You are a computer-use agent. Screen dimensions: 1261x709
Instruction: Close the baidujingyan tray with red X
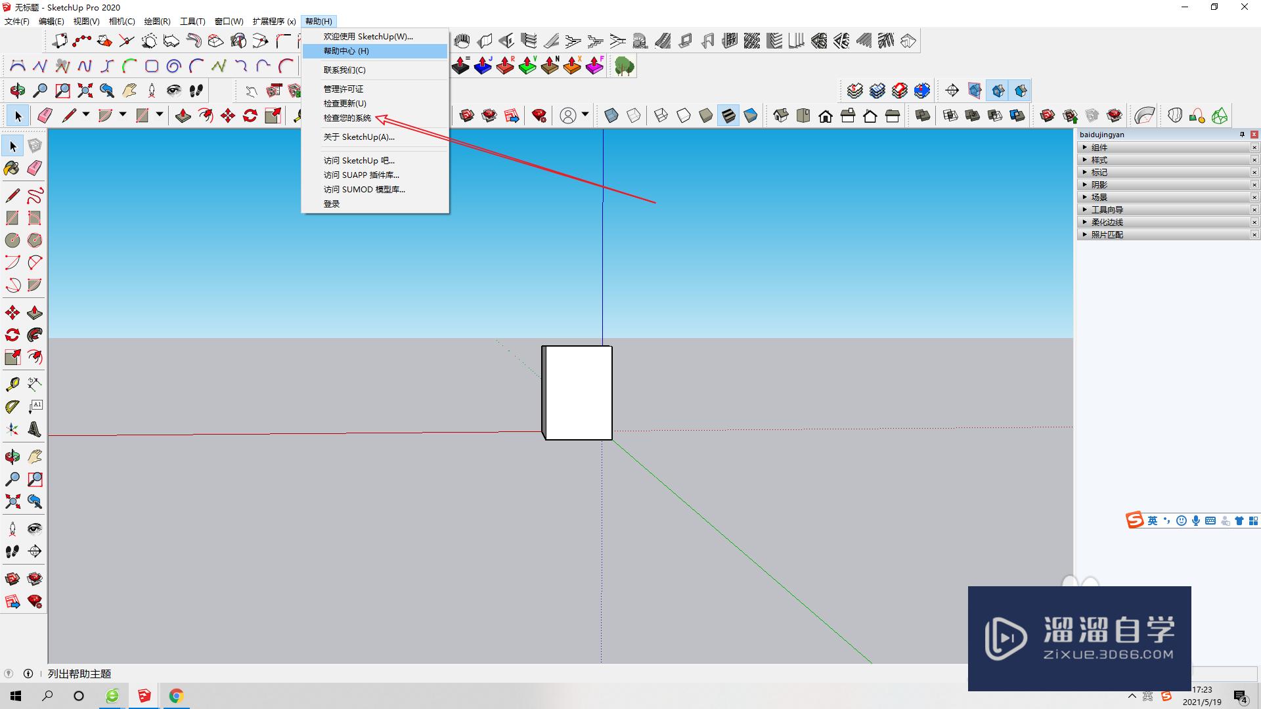pyautogui.click(x=1254, y=135)
